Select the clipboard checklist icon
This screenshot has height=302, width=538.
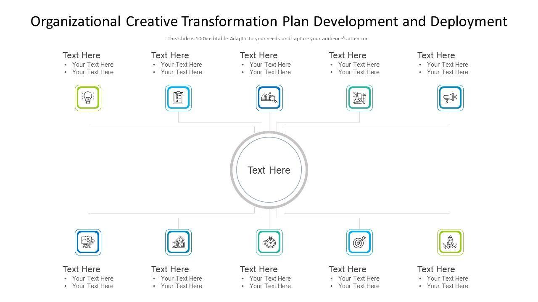coord(178,98)
